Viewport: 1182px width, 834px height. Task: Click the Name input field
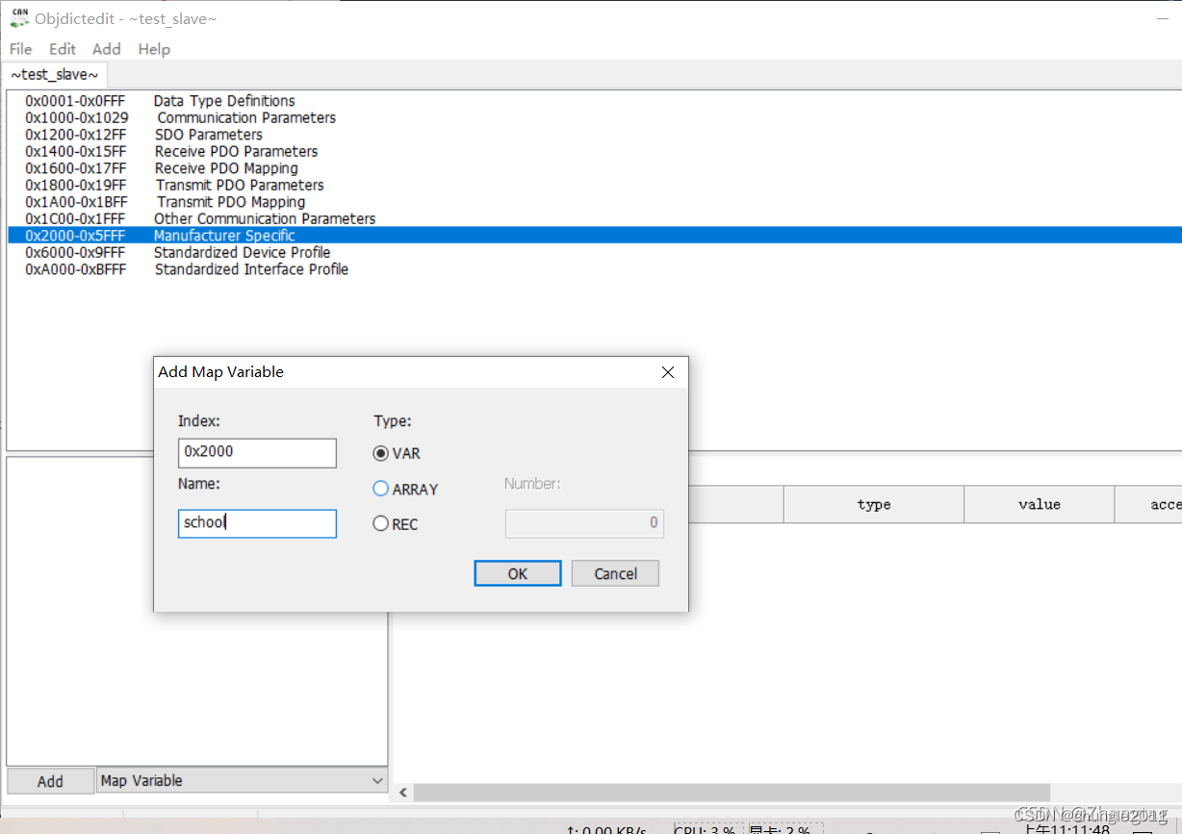coord(257,523)
